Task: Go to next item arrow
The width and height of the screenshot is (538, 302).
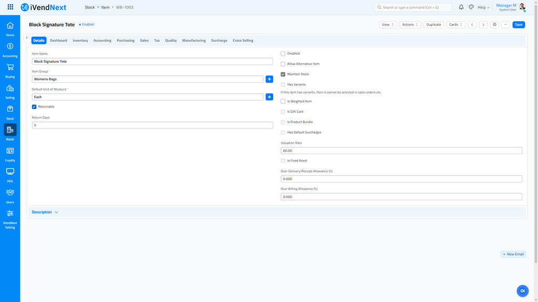Action: (x=483, y=25)
